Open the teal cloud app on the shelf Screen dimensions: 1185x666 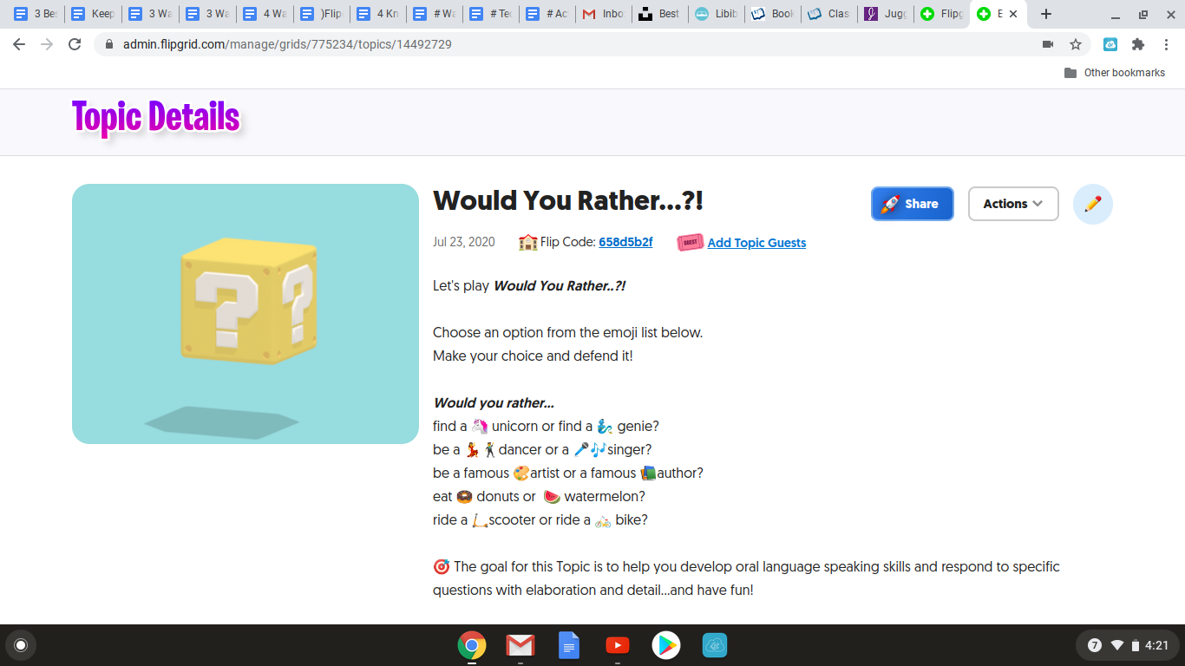[715, 645]
